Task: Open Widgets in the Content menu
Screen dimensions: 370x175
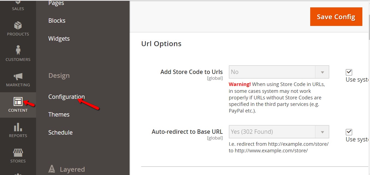Action: click(59, 39)
